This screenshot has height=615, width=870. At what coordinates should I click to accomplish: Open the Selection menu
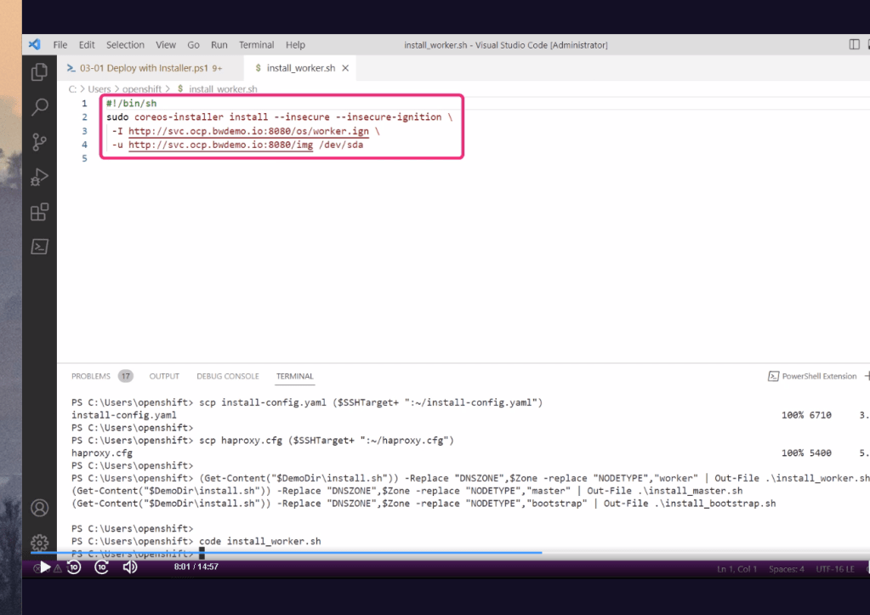click(125, 45)
